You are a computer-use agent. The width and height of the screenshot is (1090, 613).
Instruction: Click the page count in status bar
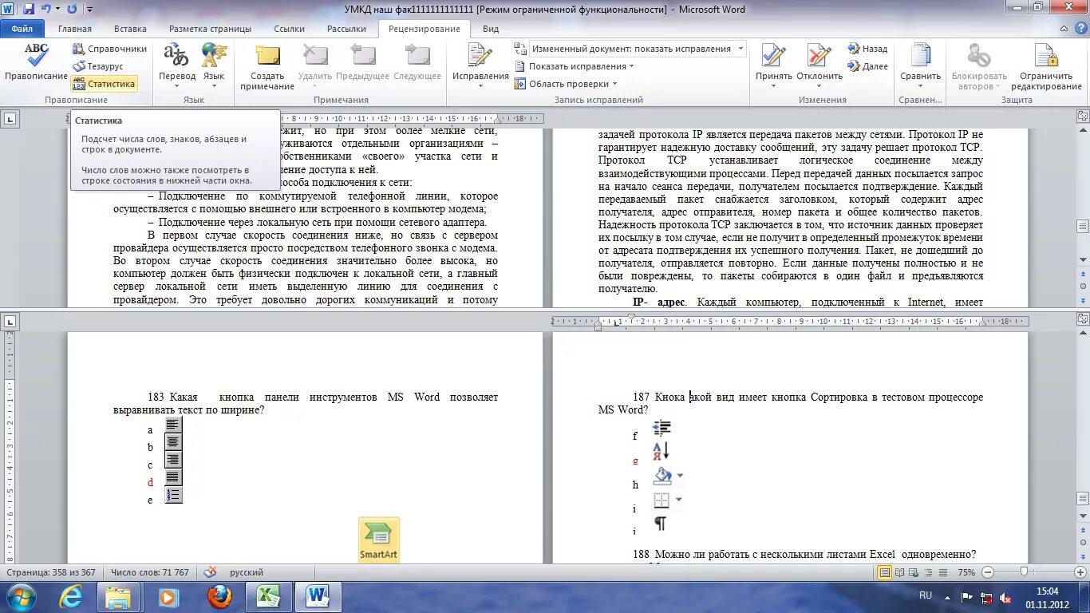point(51,572)
